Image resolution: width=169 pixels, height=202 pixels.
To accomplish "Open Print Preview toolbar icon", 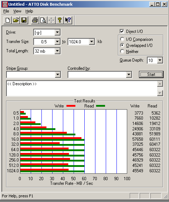I will [x=43, y=20].
